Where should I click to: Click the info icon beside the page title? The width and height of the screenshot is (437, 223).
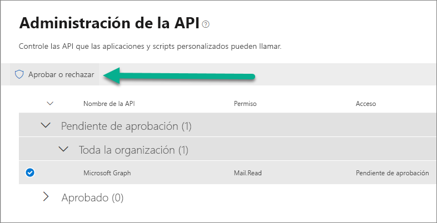click(206, 24)
